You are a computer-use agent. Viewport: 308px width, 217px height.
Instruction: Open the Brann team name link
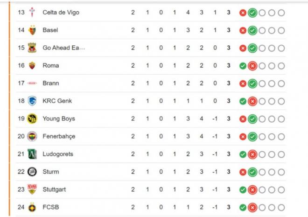coord(51,83)
